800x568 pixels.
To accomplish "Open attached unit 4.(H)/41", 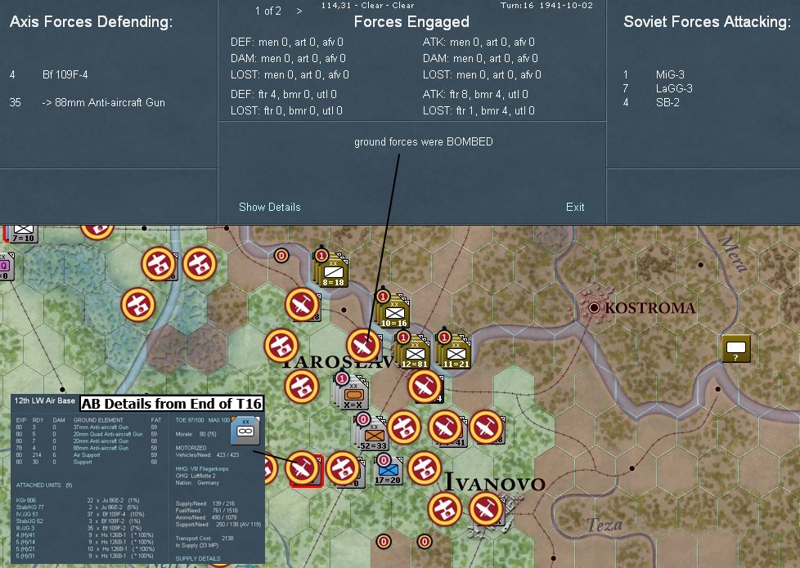I will coord(25,534).
